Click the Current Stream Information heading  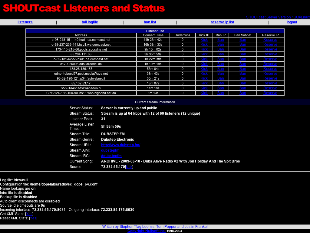(155, 102)
